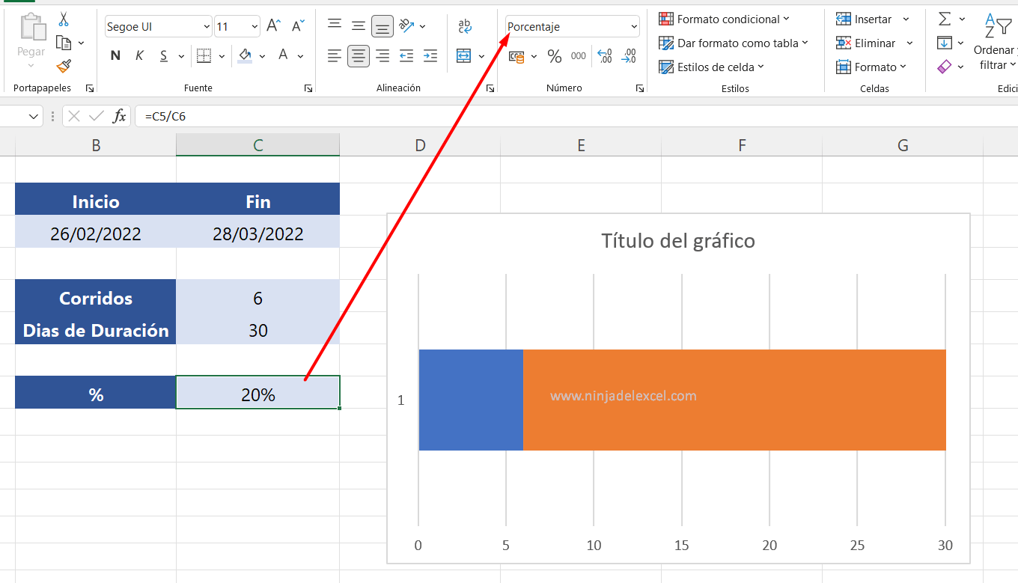Expand the borders dropdown arrow

(x=222, y=56)
